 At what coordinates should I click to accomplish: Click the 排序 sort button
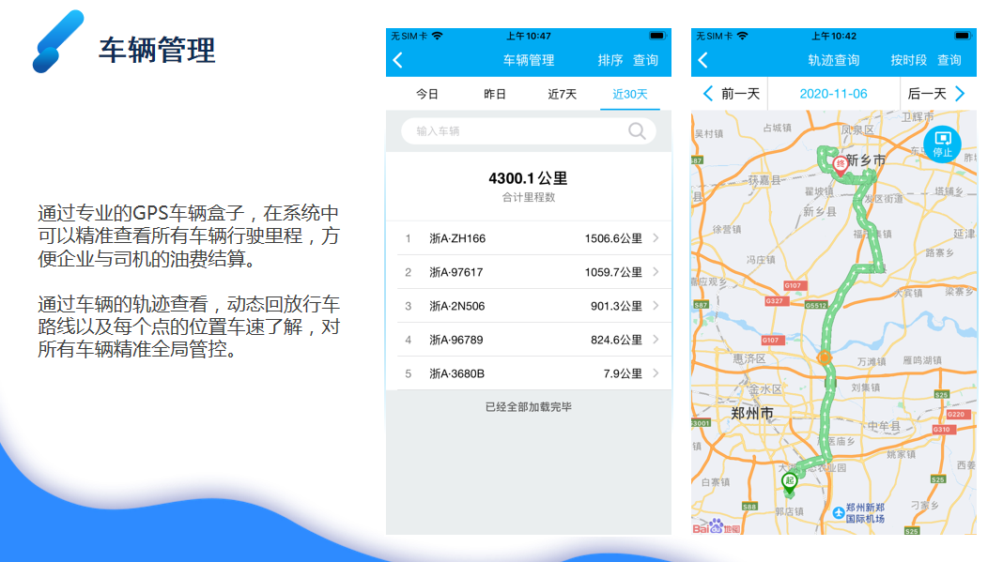(610, 59)
